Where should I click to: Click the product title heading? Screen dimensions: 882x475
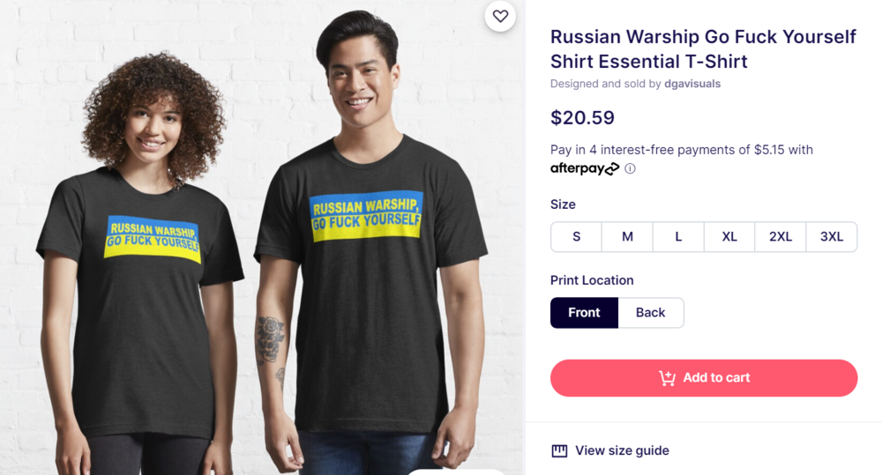click(703, 49)
